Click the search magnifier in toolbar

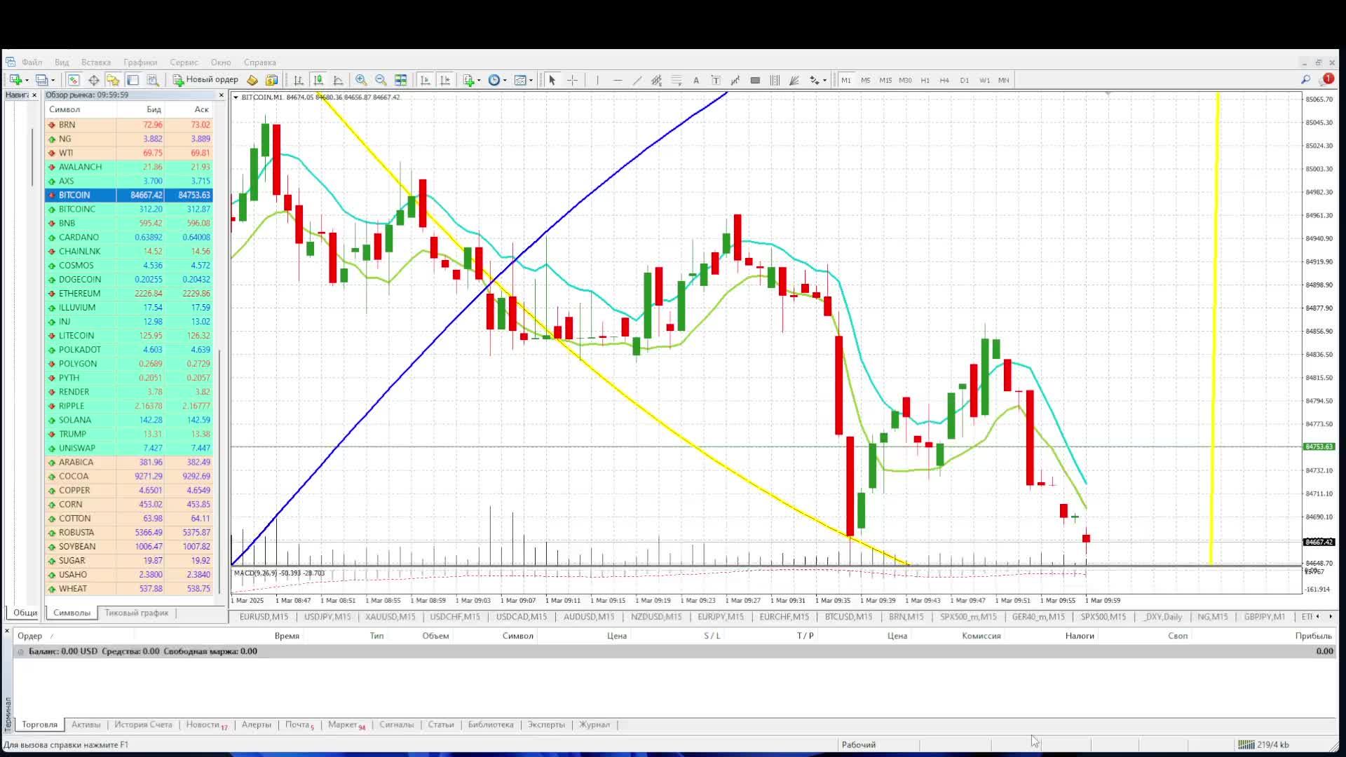(x=1305, y=80)
